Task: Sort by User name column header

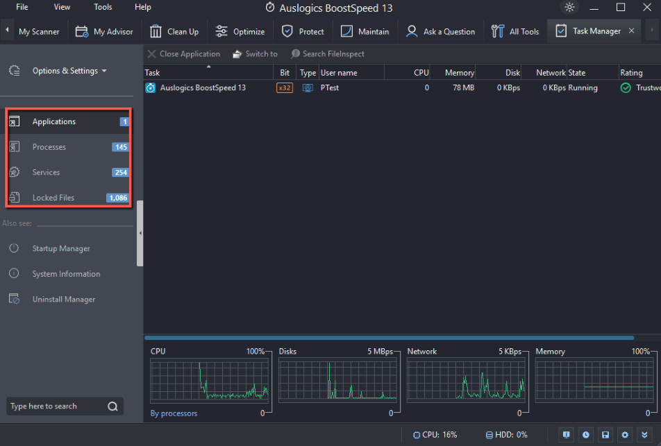Action: [351, 72]
